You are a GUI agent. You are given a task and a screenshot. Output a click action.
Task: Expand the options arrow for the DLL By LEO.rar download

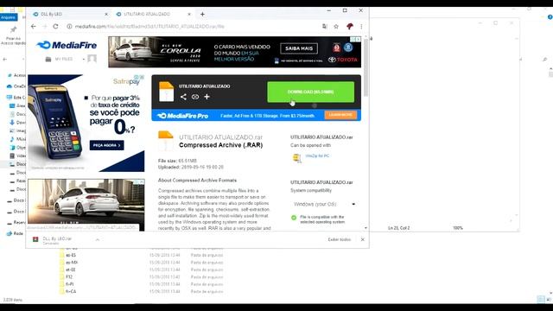coord(98,240)
